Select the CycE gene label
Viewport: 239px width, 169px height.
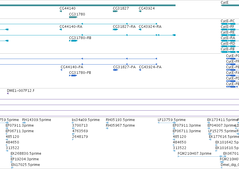click(x=224, y=3)
